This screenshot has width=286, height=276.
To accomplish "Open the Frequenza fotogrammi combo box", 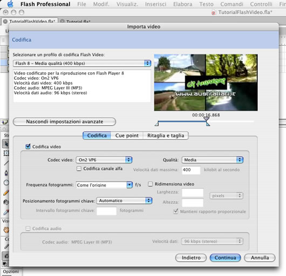I will tap(104, 185).
